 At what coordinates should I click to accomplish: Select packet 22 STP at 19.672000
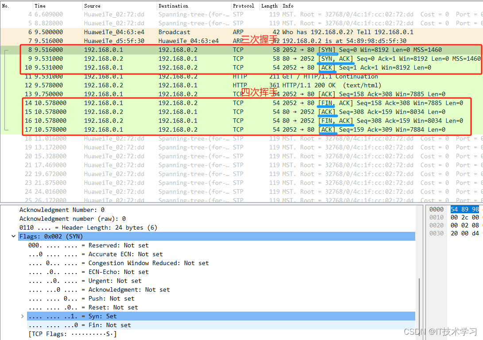click(x=242, y=174)
